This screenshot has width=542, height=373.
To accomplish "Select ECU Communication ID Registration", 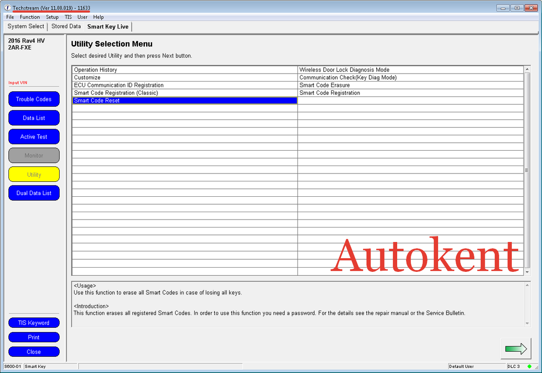I will pyautogui.click(x=185, y=85).
